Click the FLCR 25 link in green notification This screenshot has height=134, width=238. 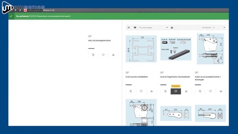(44, 16)
